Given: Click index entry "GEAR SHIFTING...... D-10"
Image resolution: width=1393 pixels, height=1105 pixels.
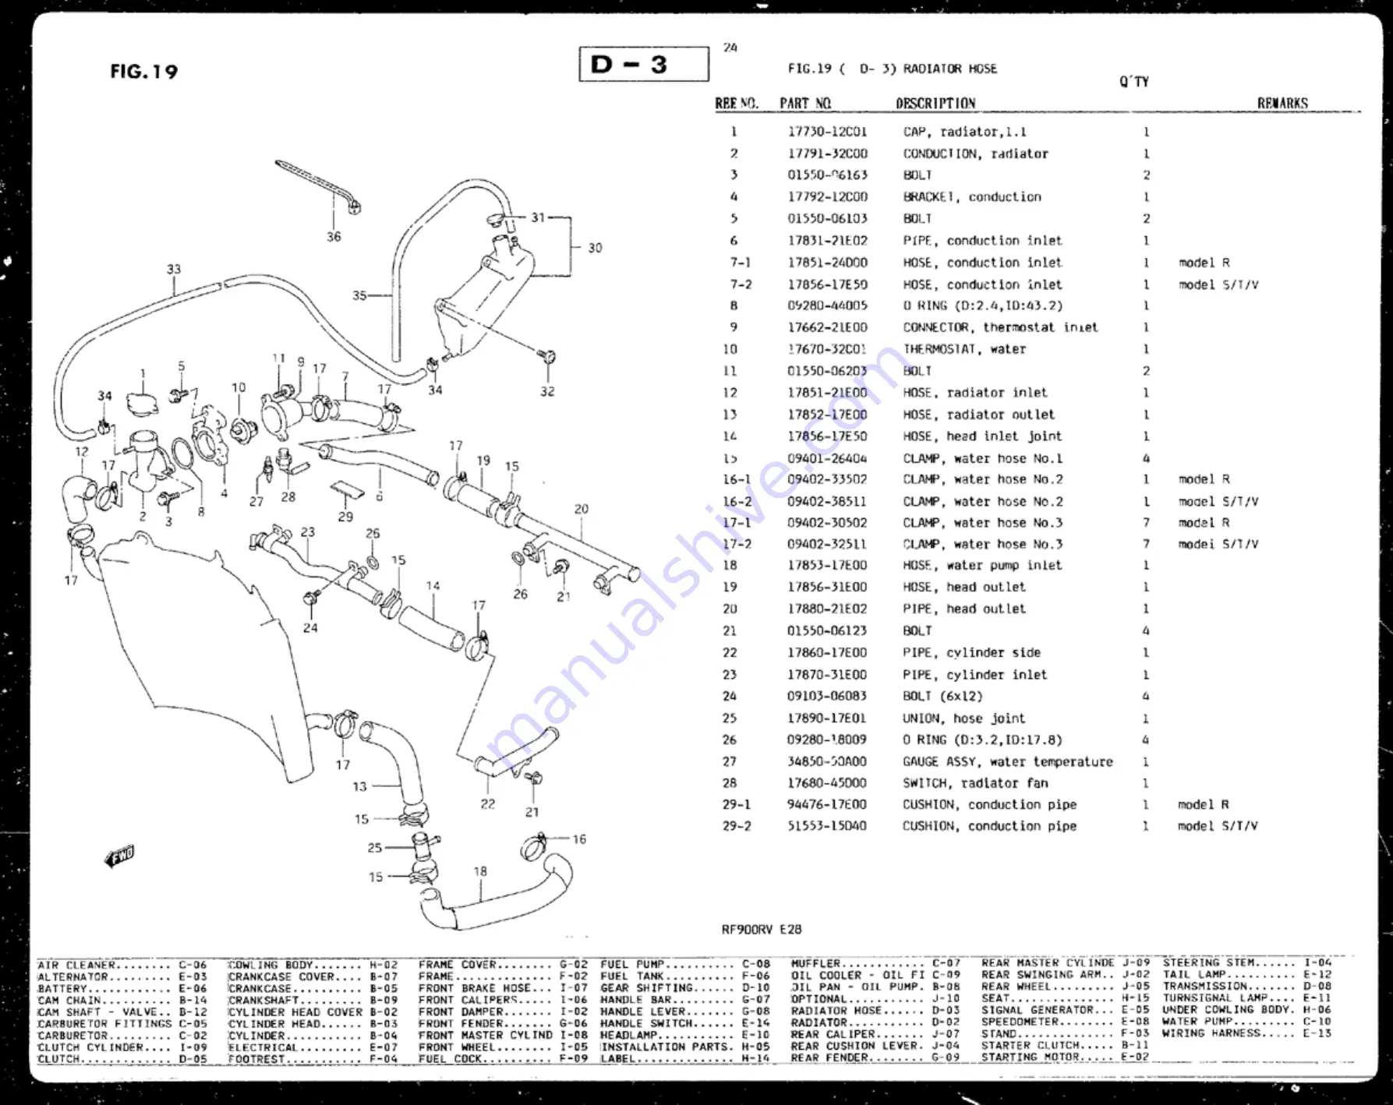Looking at the screenshot, I should [x=685, y=987].
